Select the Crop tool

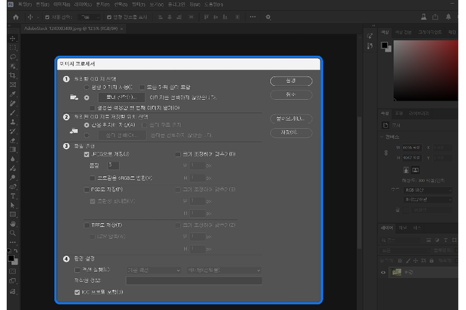[x=13, y=75]
